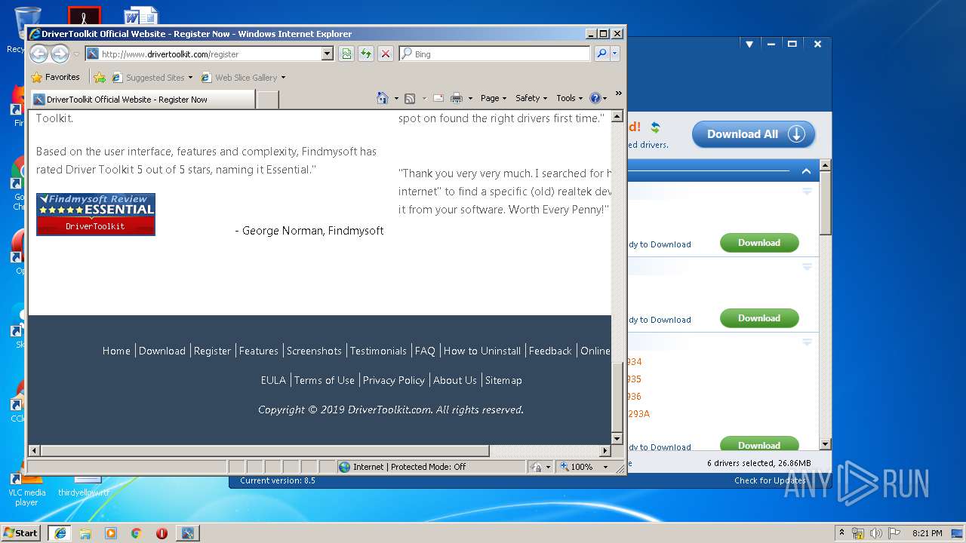Open the Start menu
The image size is (966, 543).
pos(20,533)
